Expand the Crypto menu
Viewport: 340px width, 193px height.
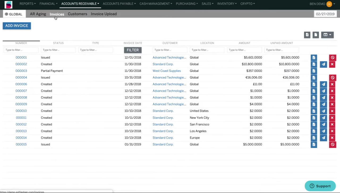[248, 4]
